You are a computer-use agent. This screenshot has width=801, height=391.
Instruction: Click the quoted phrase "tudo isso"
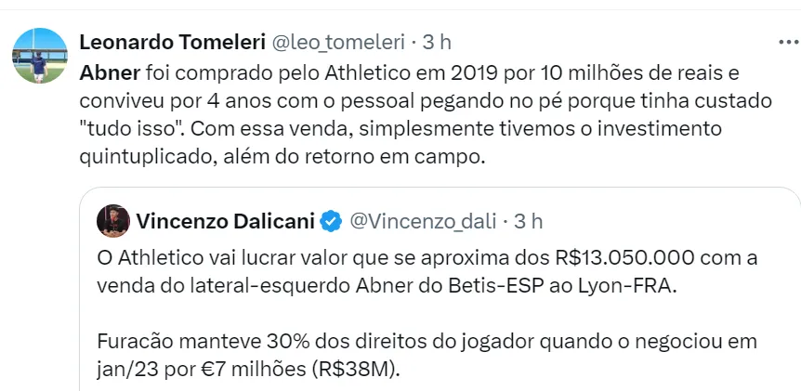pyautogui.click(x=121, y=129)
